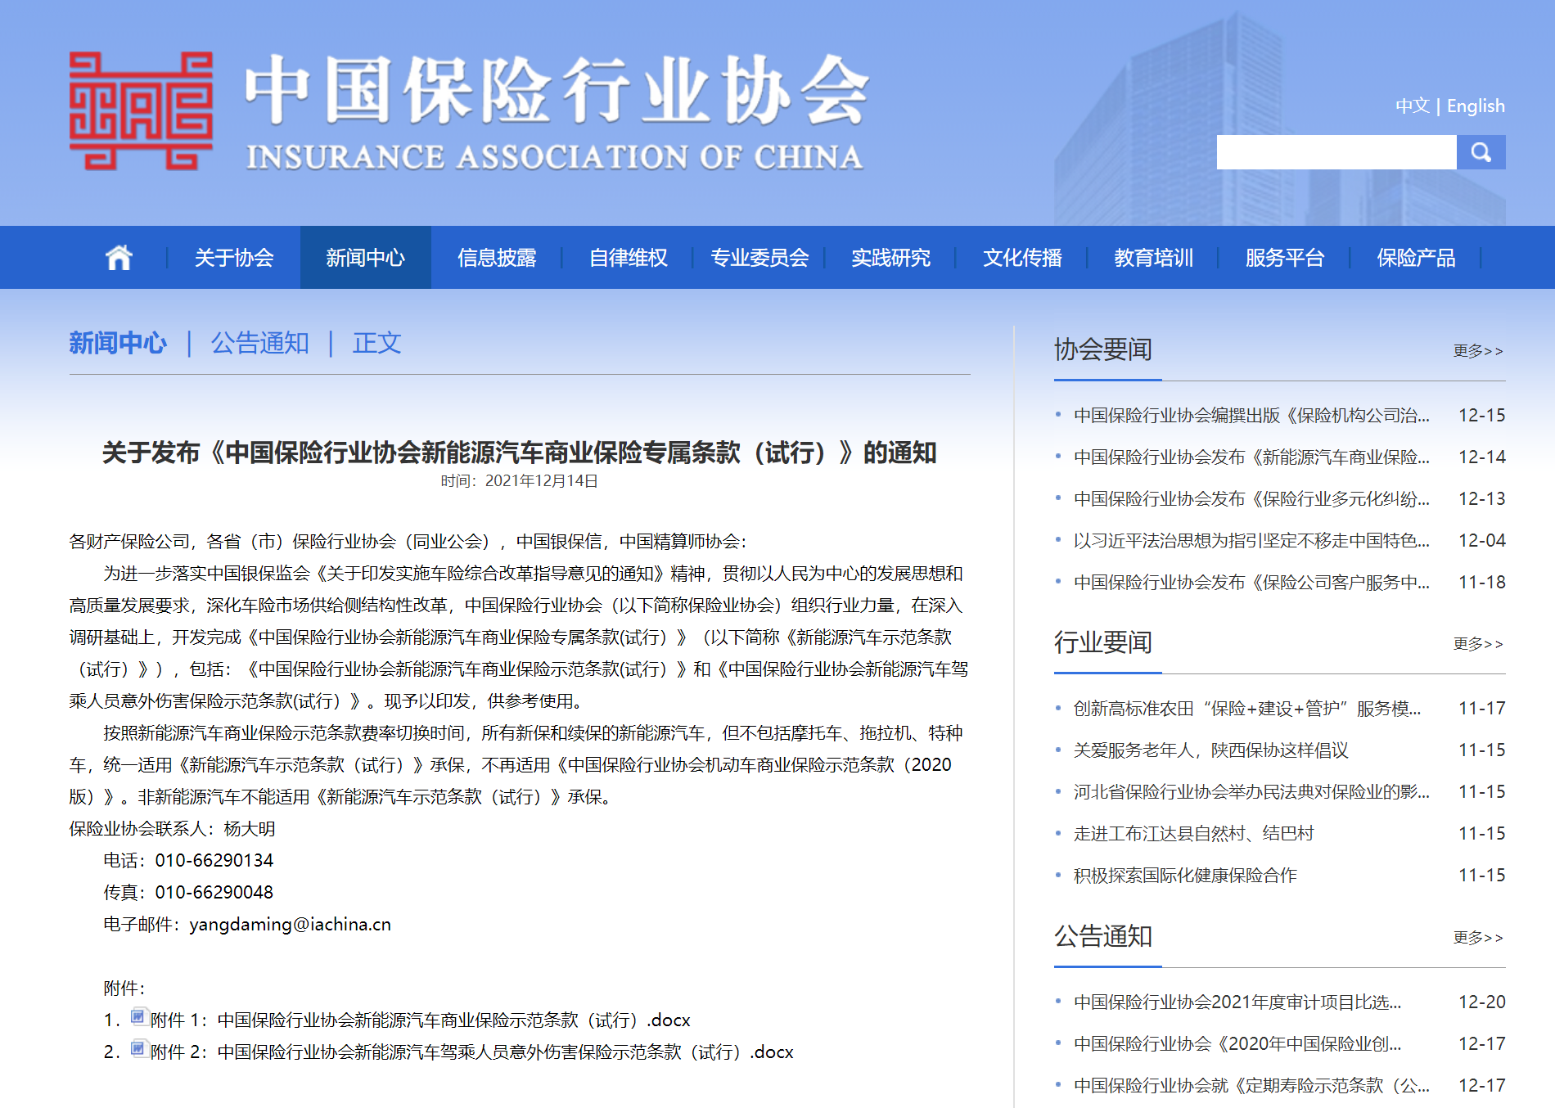Click the docx icon for attachment 1
Screen dimensions: 1555x1108
coord(139,1017)
